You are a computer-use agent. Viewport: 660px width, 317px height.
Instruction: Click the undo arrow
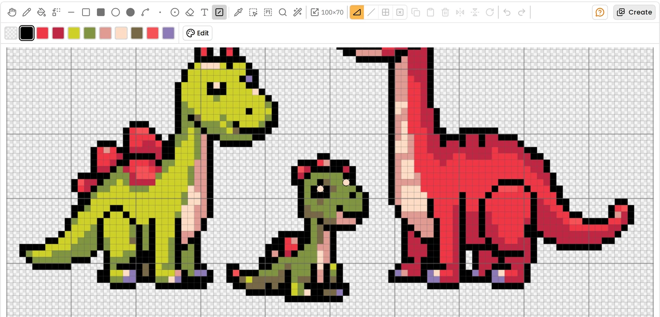[x=507, y=12]
